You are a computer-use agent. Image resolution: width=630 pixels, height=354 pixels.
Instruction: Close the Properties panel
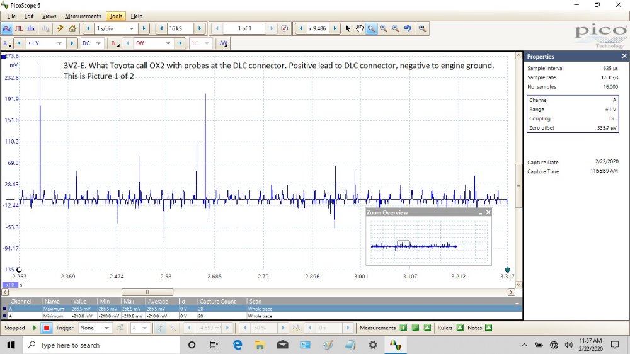[624, 56]
